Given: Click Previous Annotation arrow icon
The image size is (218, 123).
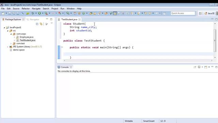Looking at the screenshot, I should coord(139,13).
